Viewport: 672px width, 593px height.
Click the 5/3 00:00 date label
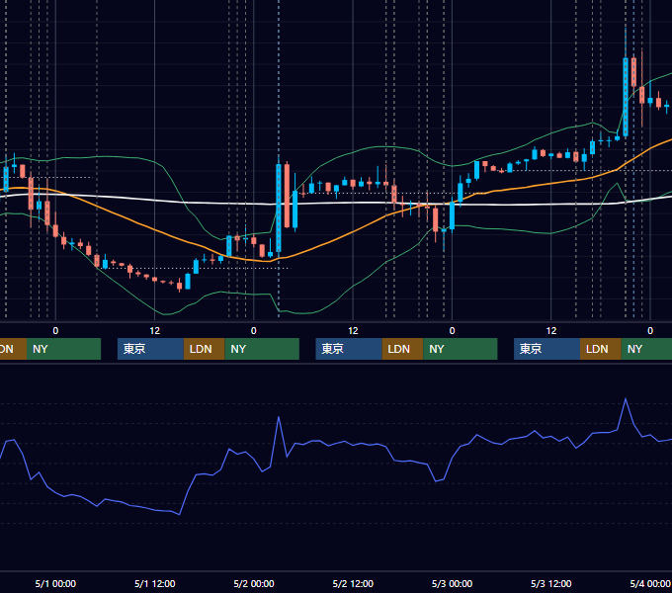coord(452,583)
